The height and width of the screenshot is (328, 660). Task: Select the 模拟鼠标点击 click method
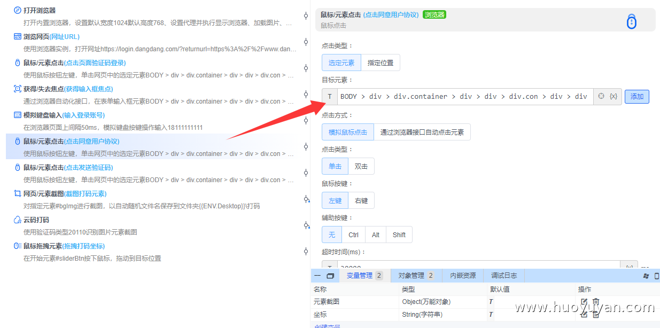coord(348,132)
